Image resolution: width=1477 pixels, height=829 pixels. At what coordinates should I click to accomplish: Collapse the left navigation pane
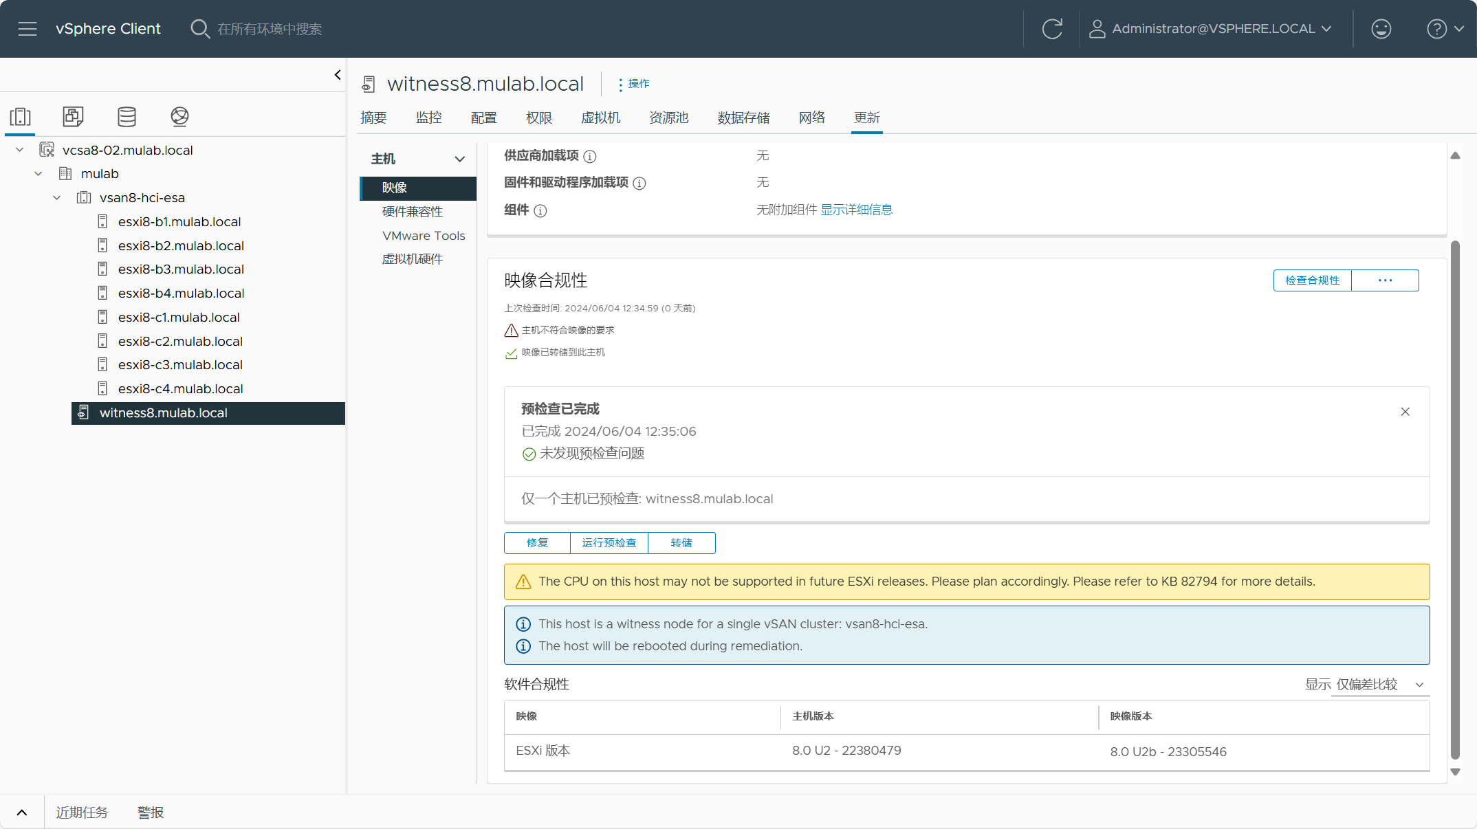(338, 75)
